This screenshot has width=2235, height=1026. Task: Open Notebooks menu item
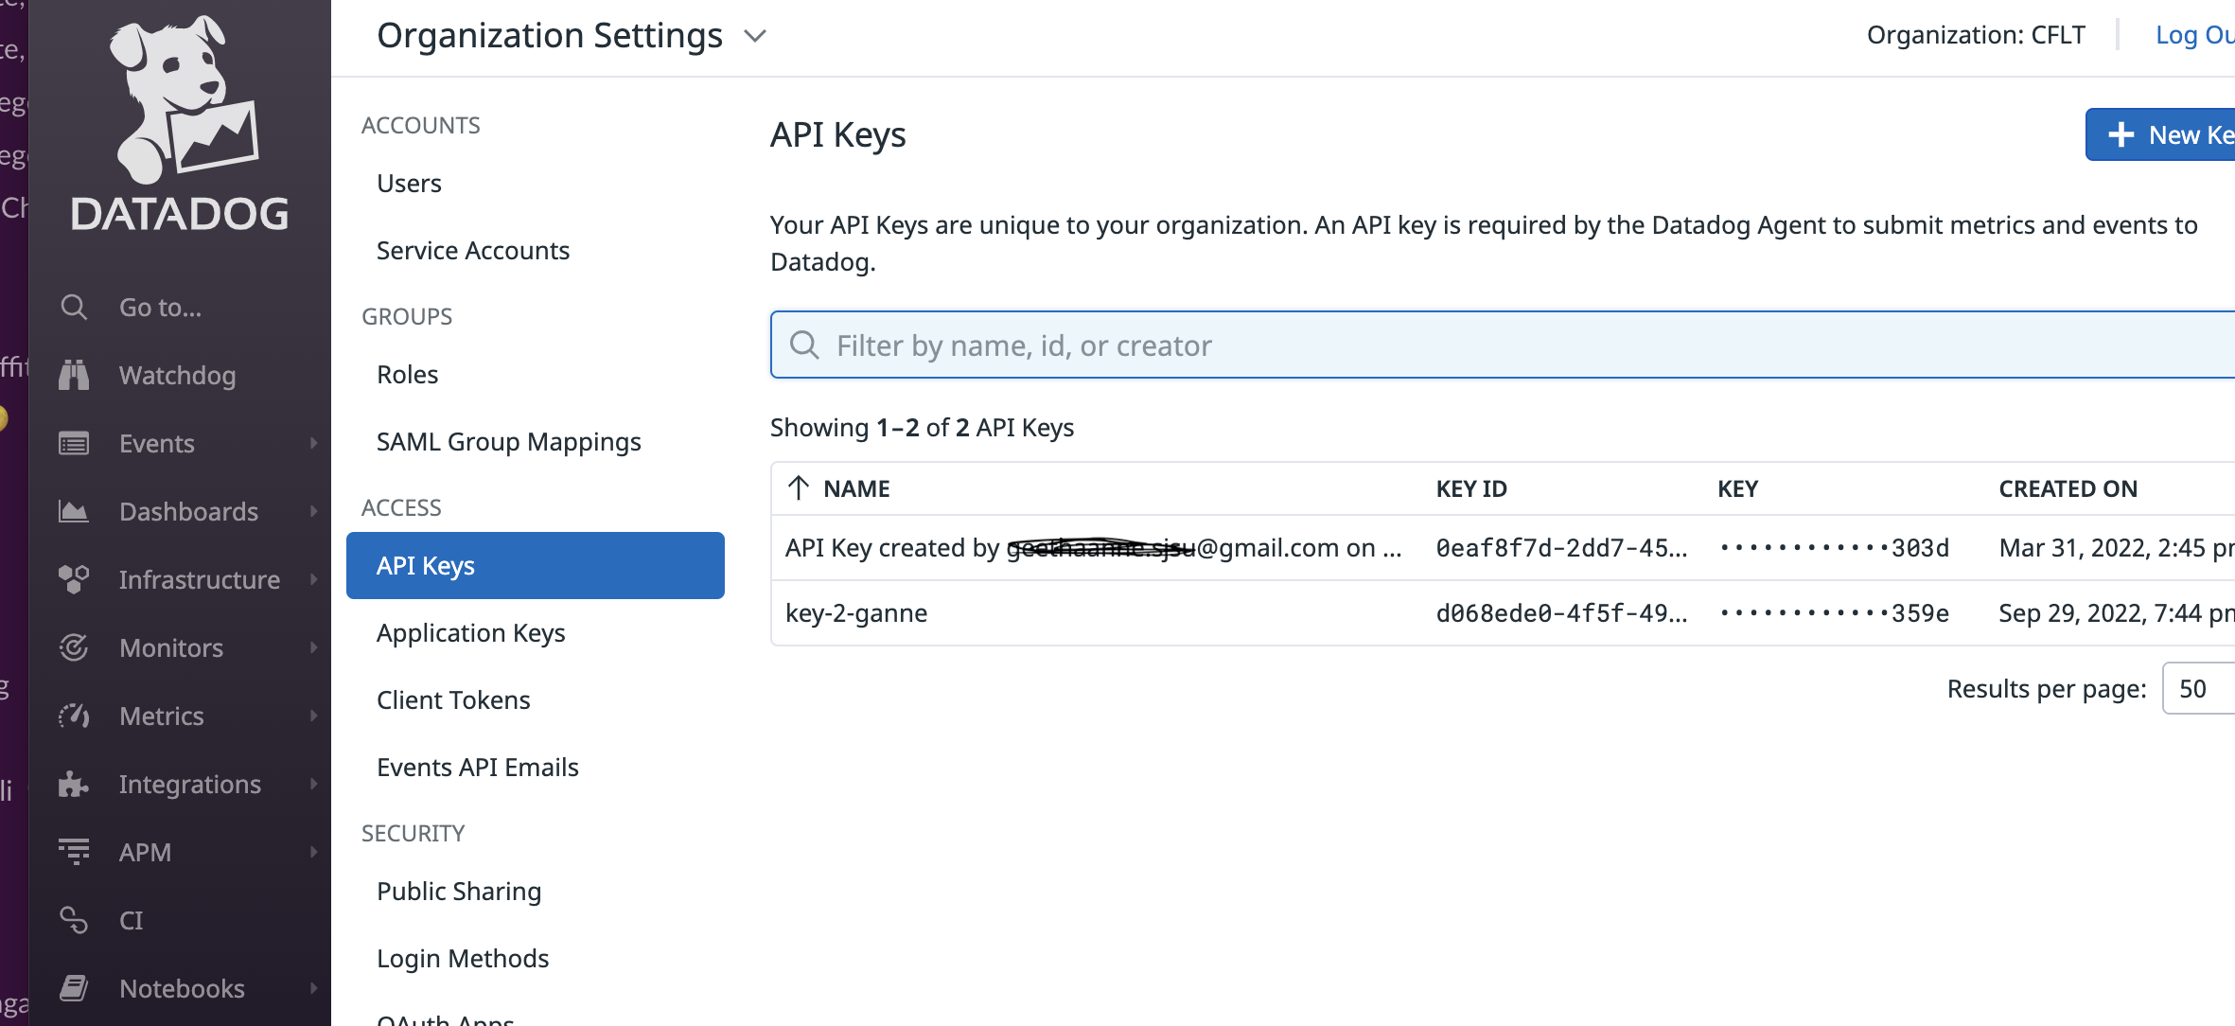point(182,988)
